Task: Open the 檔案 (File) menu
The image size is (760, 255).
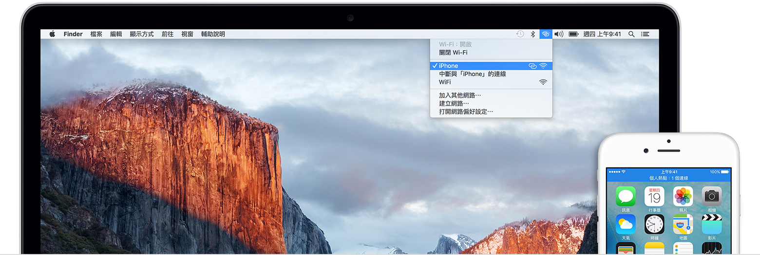Action: (x=96, y=34)
